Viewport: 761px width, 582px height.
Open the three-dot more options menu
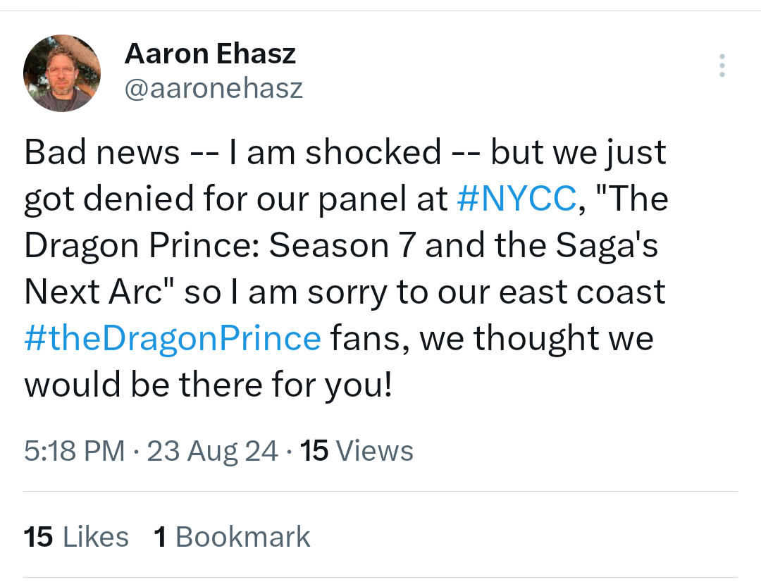pyautogui.click(x=722, y=66)
